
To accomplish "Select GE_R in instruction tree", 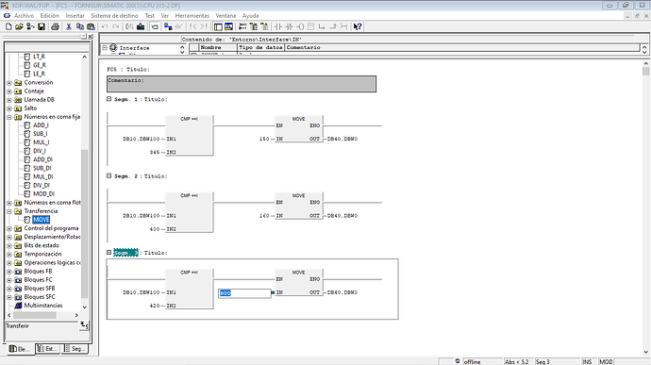I will [40, 65].
